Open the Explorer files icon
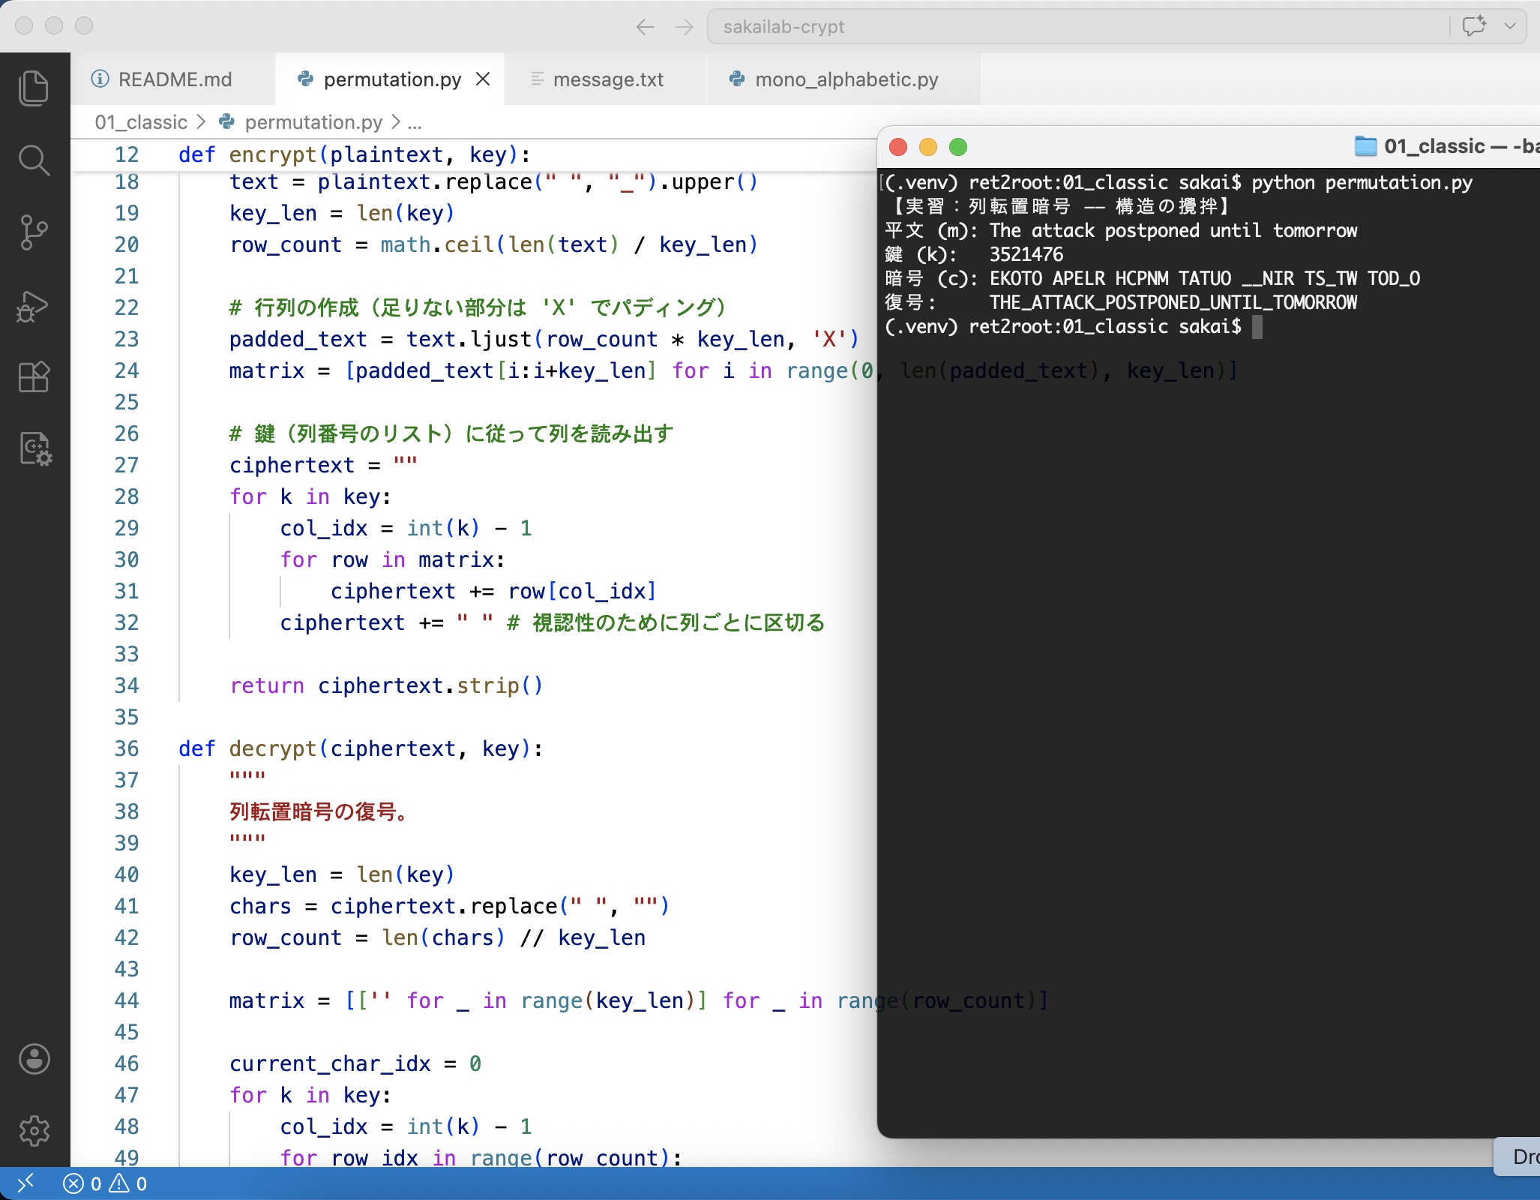The width and height of the screenshot is (1540, 1200). point(34,88)
